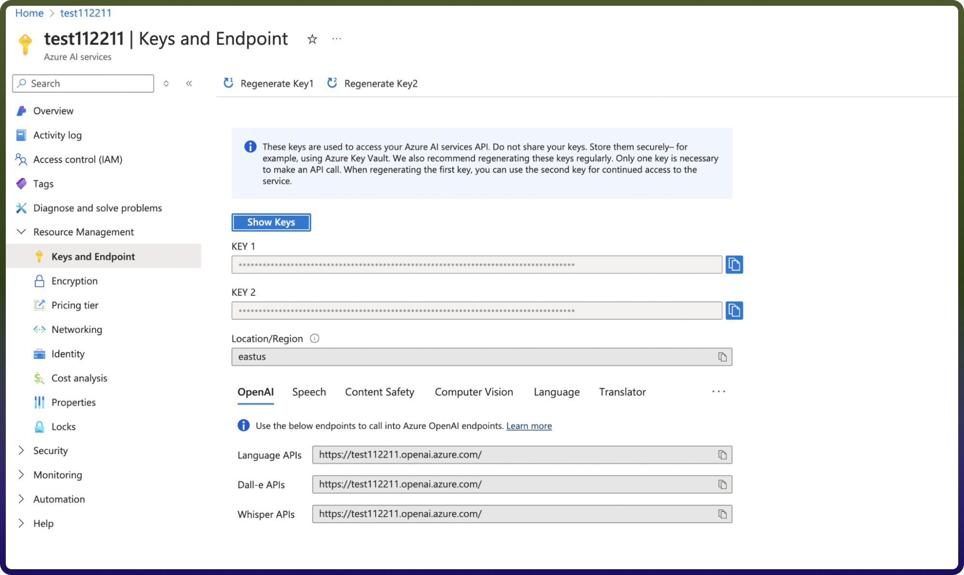Click the Overview icon in the sidebar
The width and height of the screenshot is (964, 575).
[21, 111]
